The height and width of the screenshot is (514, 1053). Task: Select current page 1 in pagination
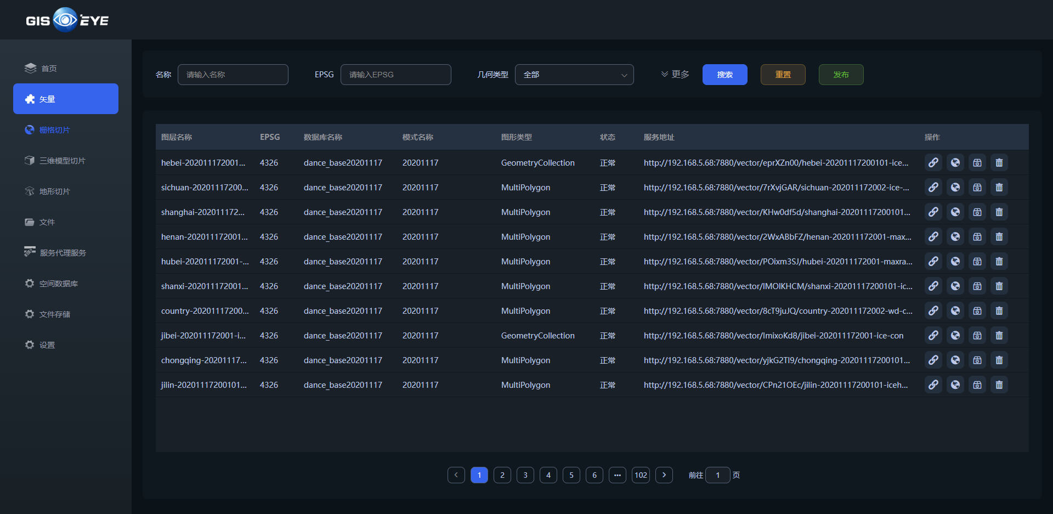479,475
